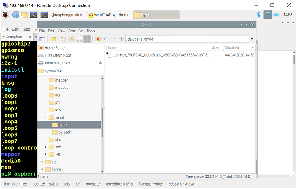Eject the thinclient_drives mount
Image resolution: width=297 pixels, height=189 pixels.
[100, 63]
